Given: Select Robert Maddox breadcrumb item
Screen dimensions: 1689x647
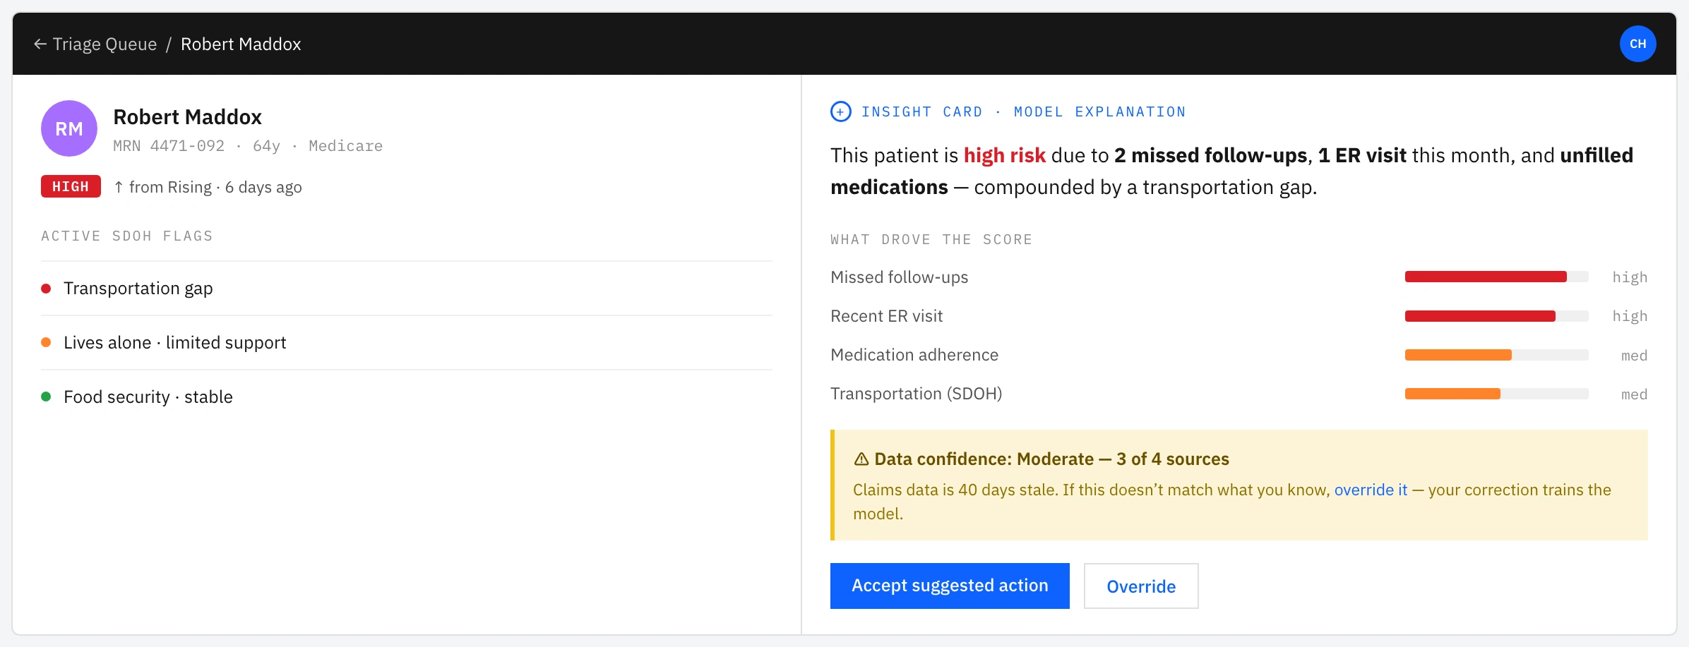Looking at the screenshot, I should pos(241,44).
